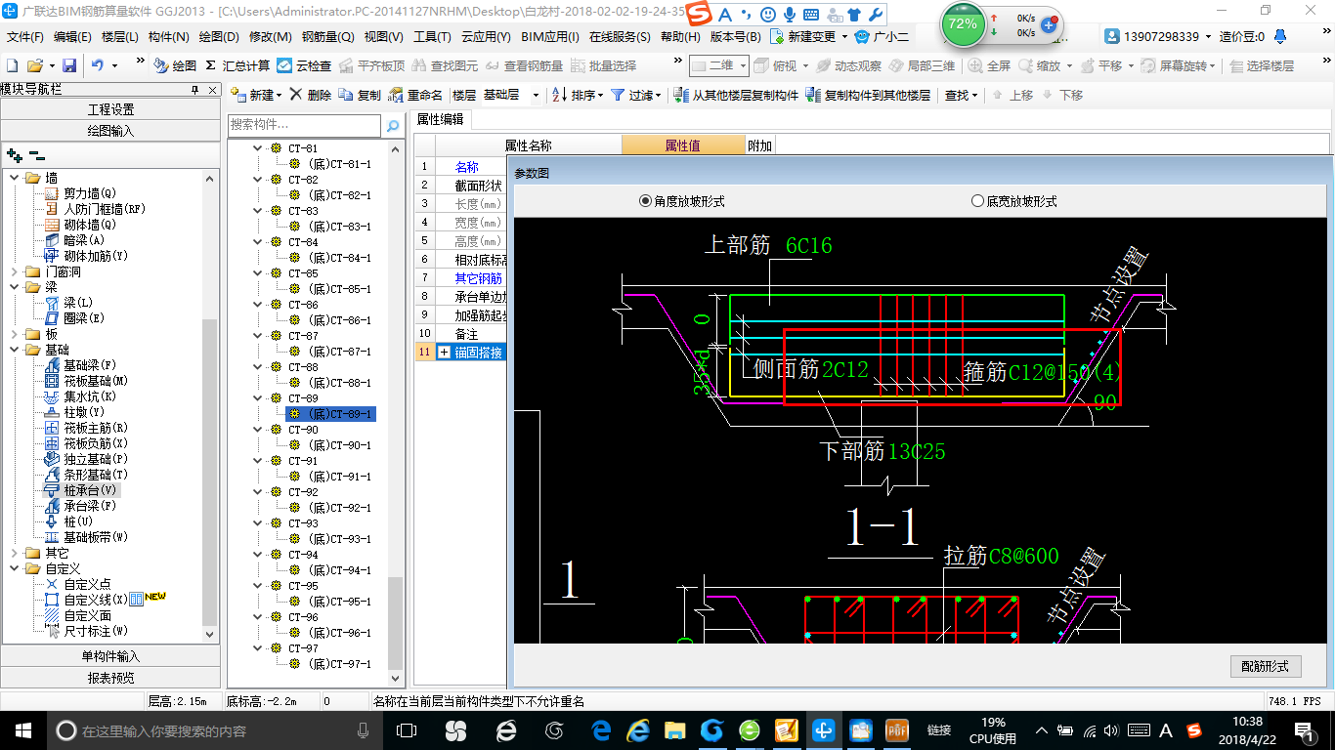Screen dimensions: 1335x750
Task: Open 构件(N) menu
Action: 169,36
